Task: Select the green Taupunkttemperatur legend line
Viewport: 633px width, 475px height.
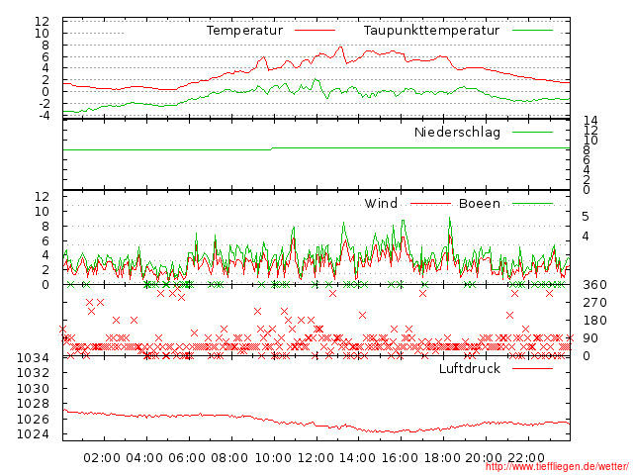Action: click(532, 31)
